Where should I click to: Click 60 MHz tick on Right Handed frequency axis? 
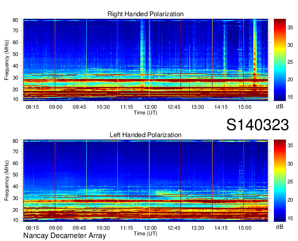[x=15, y=42]
